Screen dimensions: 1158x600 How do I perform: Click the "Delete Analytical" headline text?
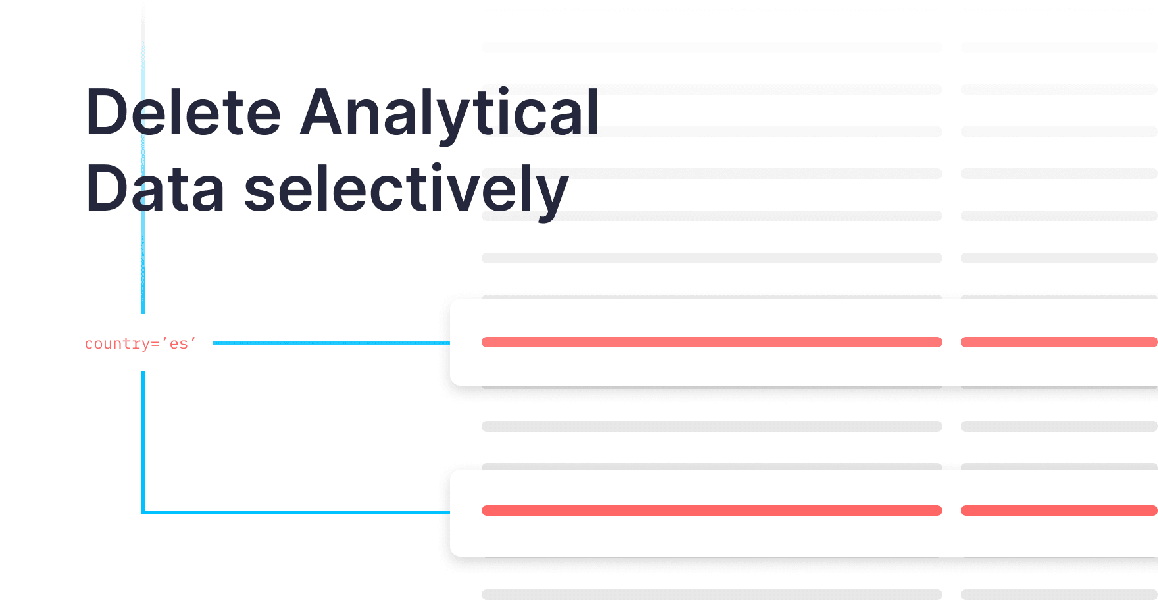point(342,113)
